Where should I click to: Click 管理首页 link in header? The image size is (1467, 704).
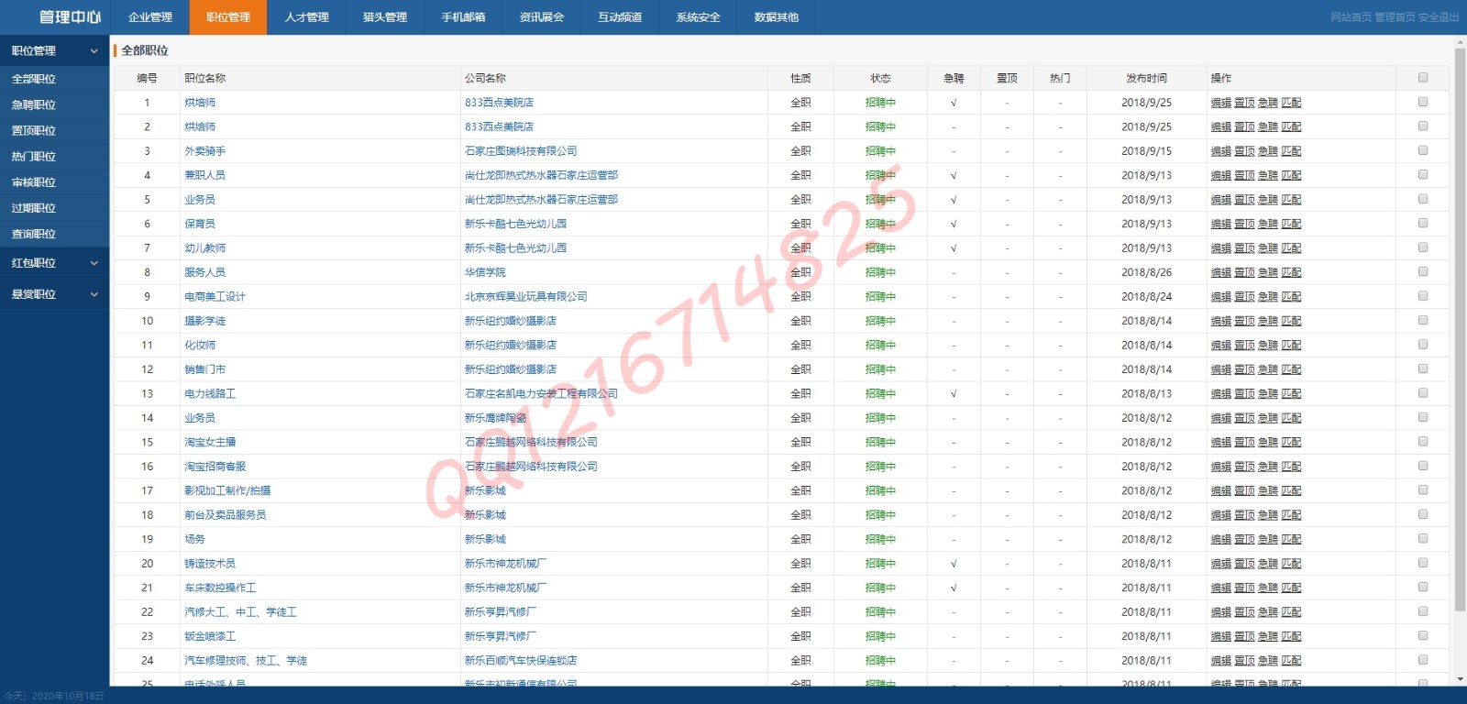click(x=1395, y=17)
